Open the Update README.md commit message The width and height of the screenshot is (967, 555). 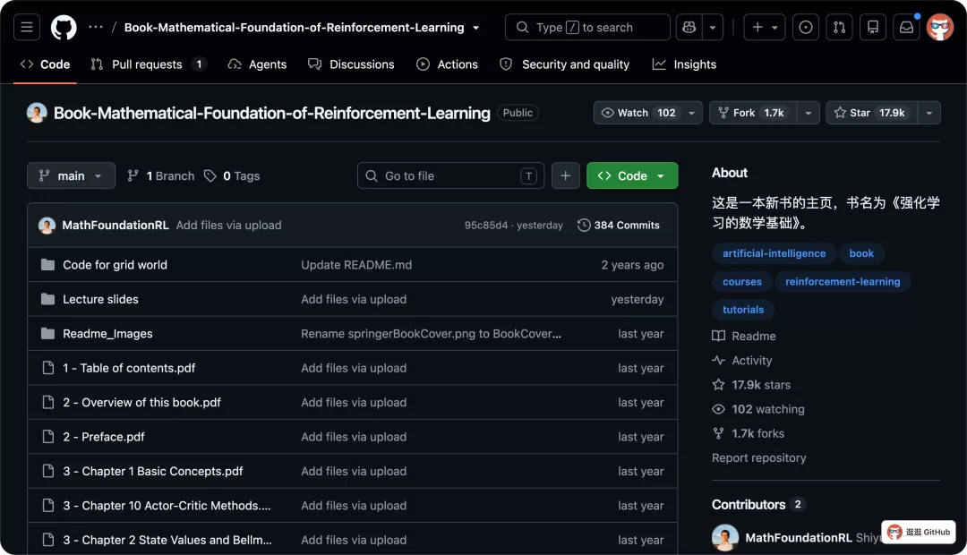coord(356,265)
